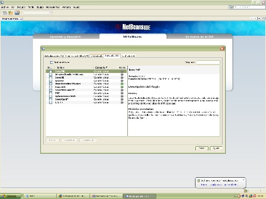Click the inactive status icon for Groovy
The image size is (266, 199).
[122, 81]
